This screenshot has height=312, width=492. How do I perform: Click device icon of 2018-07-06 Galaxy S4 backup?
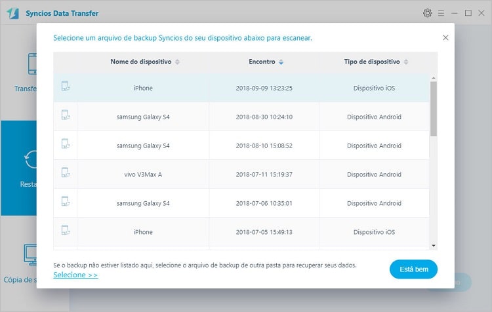65,201
